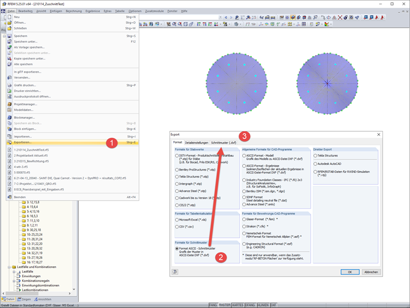
Task: Click the 'Beenden' exit icon in menu
Action: (x=9, y=197)
